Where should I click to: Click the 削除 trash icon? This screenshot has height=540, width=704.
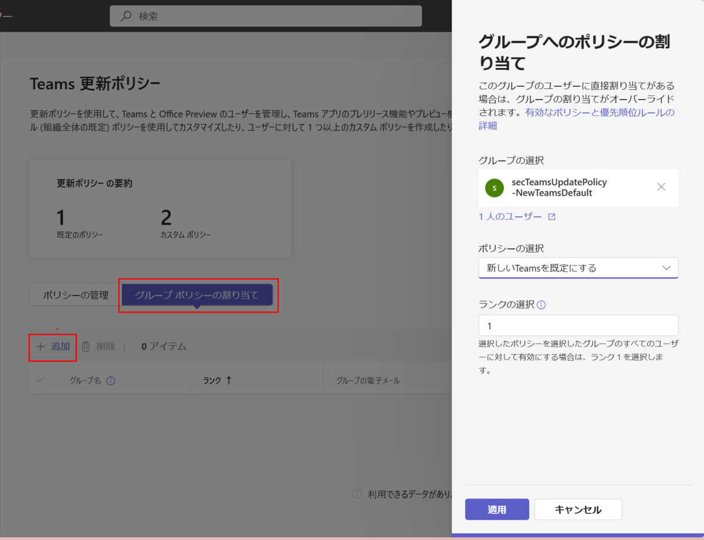click(86, 347)
